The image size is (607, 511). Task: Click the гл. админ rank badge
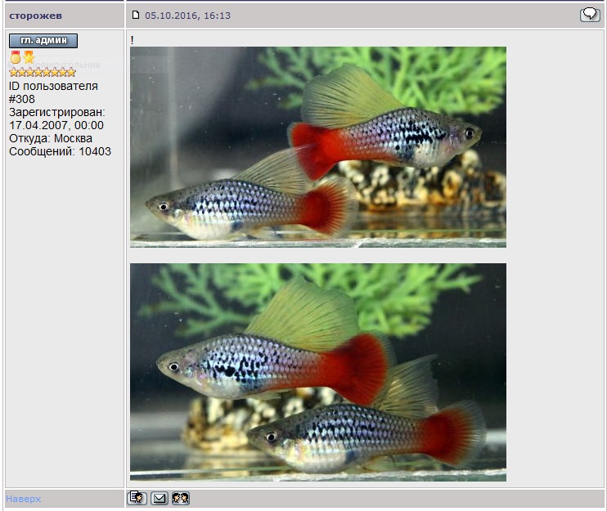(x=43, y=41)
